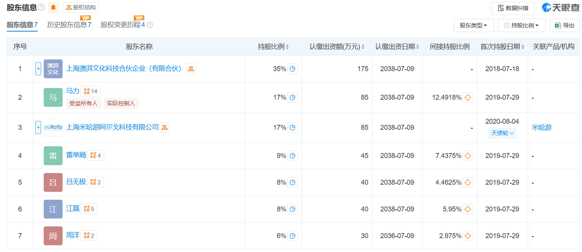Click the 导出 export button
The image size is (582, 252).
564,25
